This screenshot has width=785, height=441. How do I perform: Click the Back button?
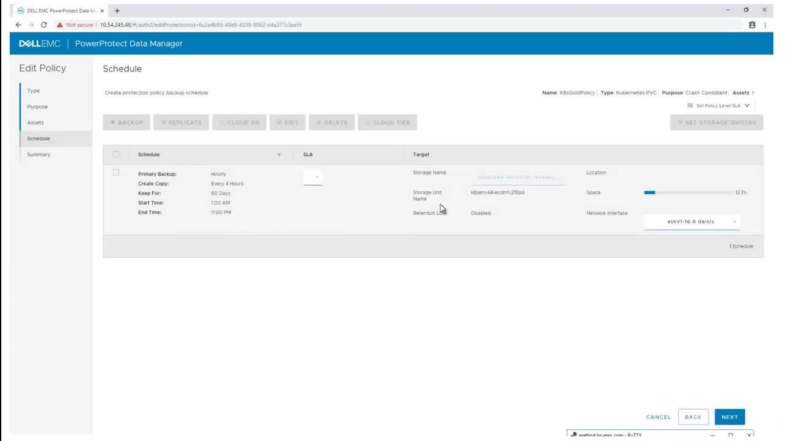693,417
